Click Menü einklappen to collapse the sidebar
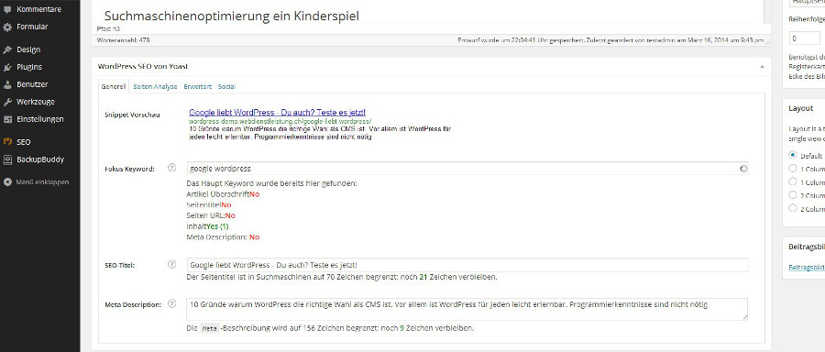Screen dimensions: 825x352 pyautogui.click(x=42, y=182)
